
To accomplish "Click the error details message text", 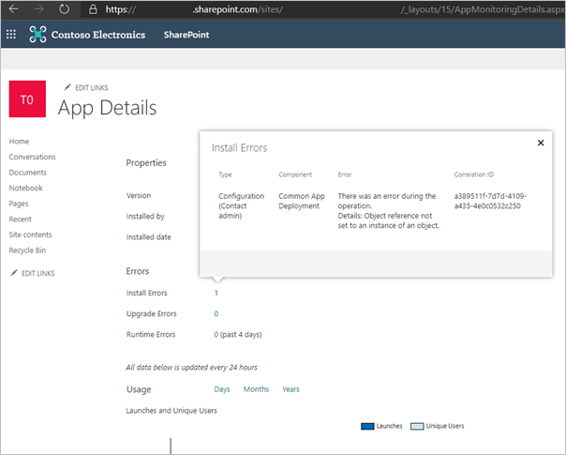I will 388,211.
